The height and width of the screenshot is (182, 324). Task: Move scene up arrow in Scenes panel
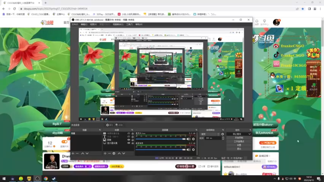(83, 153)
